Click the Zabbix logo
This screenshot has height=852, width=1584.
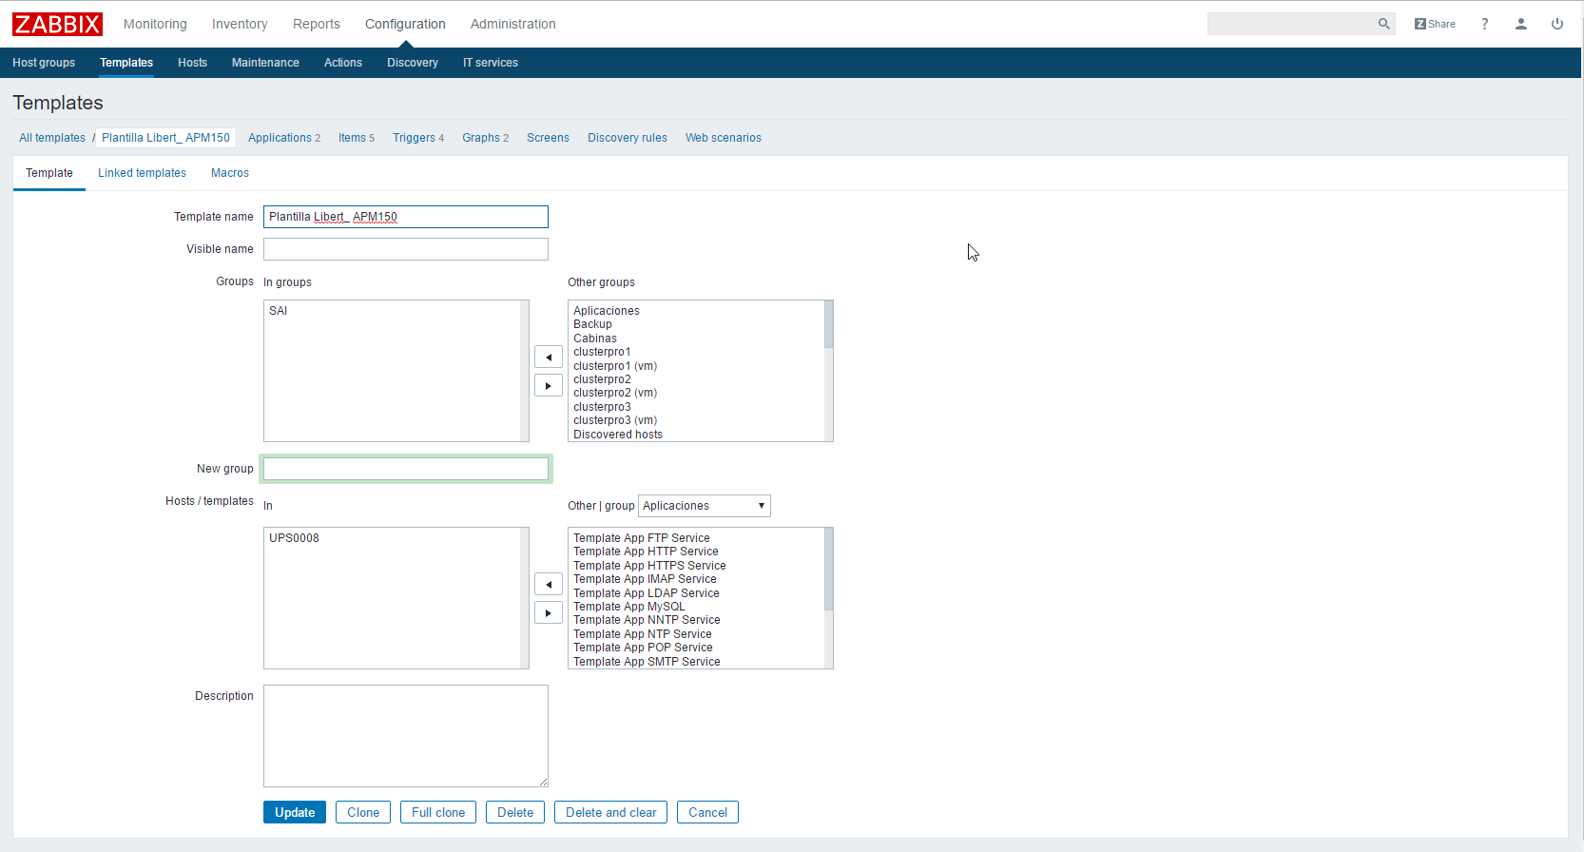click(x=57, y=24)
